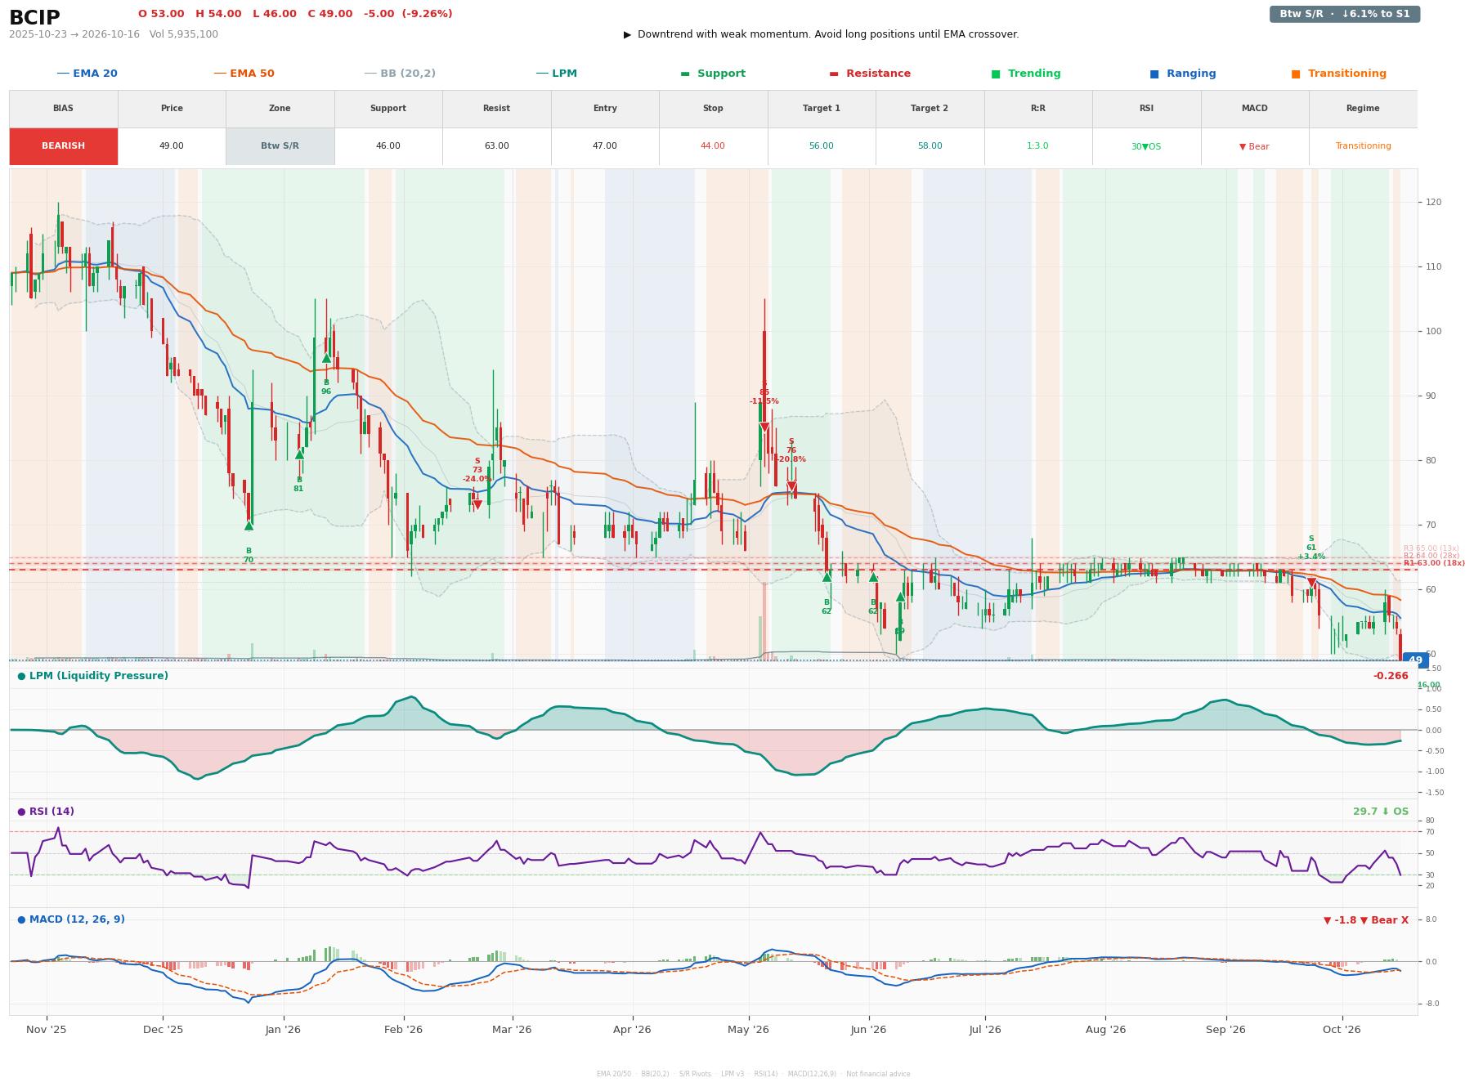Select the Target 2 value 58.00 cell
This screenshot has width=1474, height=1087.
tap(930, 146)
